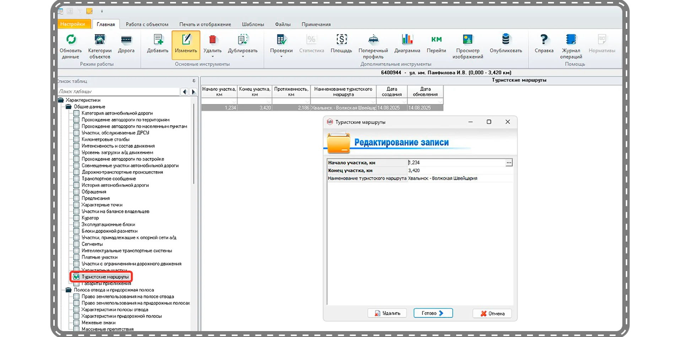Click the Обновить данные refresh icon

(71, 39)
